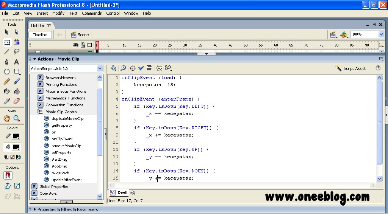
Task: Pin the Devil script tab
Action: coord(133,193)
